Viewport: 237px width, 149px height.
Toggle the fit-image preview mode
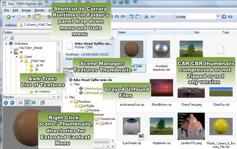(x=27, y=103)
